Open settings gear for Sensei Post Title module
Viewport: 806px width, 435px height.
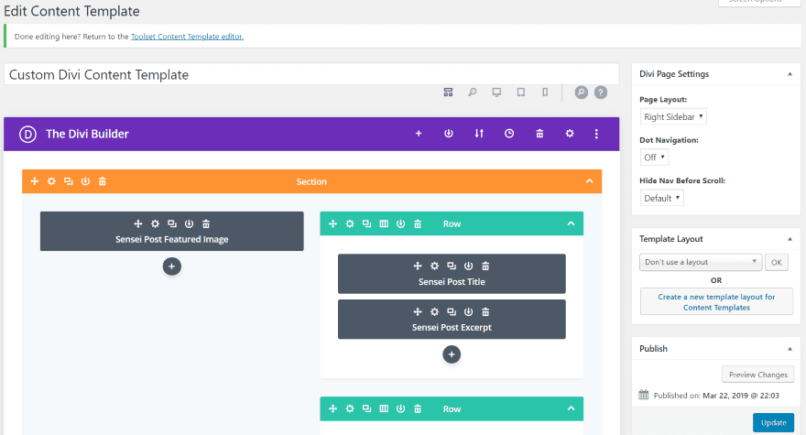(434, 266)
